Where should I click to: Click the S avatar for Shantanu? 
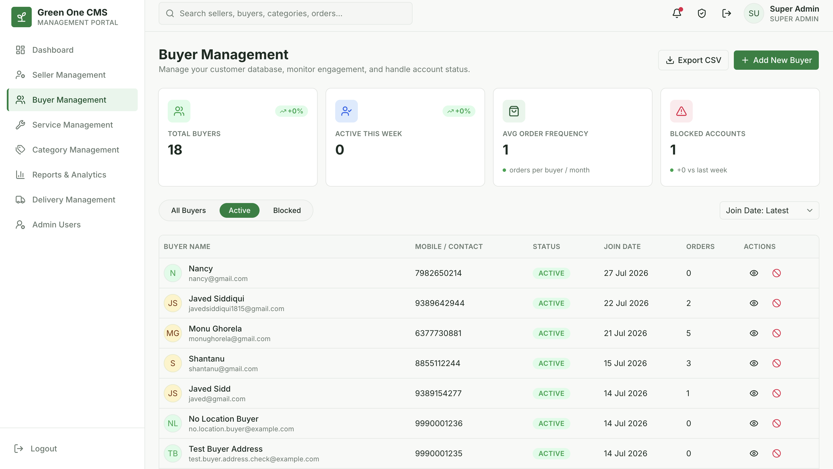click(173, 364)
